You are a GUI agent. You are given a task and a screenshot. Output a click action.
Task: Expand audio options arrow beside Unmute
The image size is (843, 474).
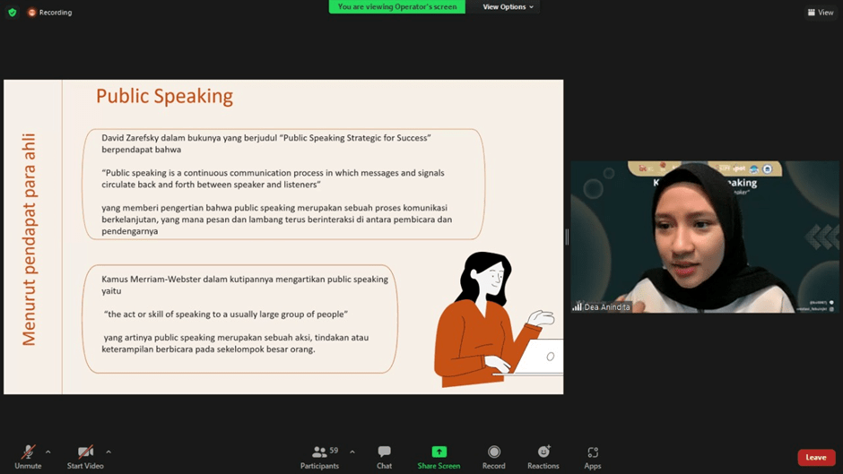(48, 452)
